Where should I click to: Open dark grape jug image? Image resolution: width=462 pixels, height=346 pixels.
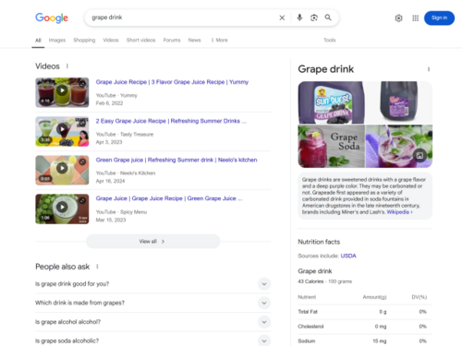pos(399,102)
